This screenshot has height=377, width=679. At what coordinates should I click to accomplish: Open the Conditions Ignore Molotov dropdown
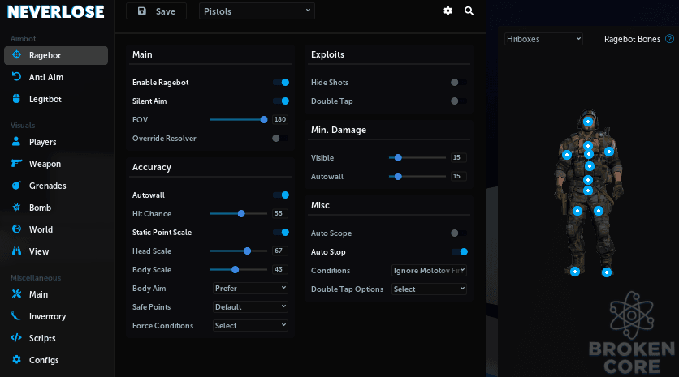pos(429,270)
